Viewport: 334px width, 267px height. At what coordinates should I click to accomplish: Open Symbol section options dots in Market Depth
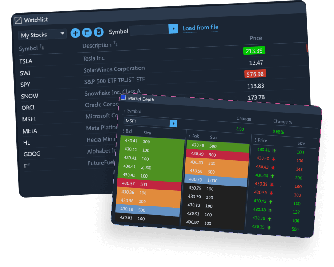pos(125,111)
